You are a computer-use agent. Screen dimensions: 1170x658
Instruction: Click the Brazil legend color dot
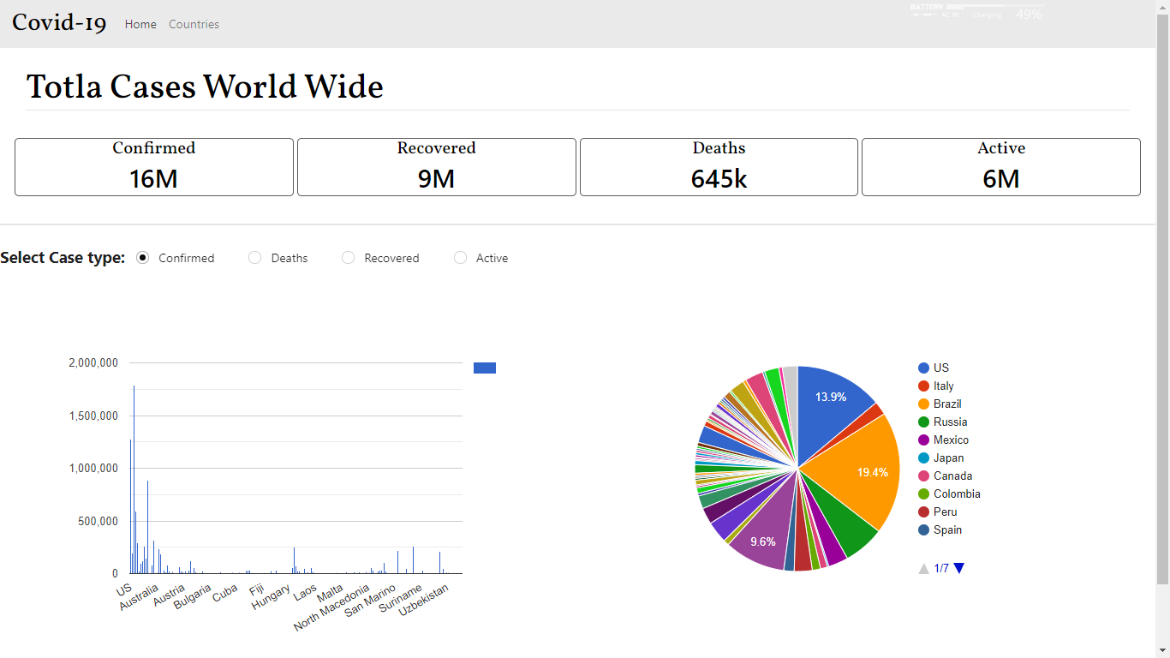pos(923,404)
